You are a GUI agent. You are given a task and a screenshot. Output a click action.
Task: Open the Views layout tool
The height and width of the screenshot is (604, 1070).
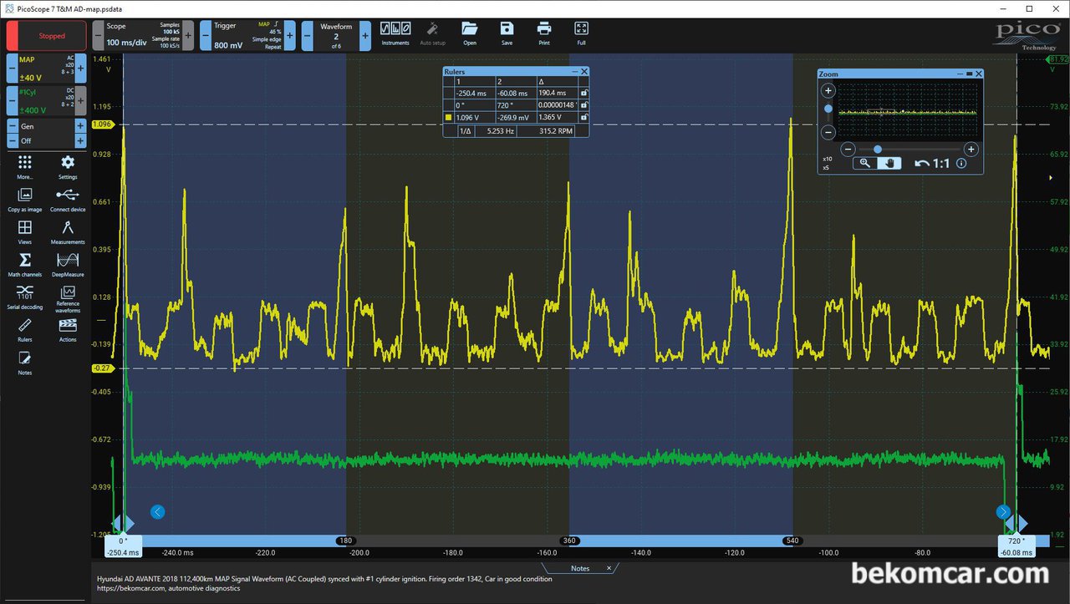pyautogui.click(x=24, y=231)
